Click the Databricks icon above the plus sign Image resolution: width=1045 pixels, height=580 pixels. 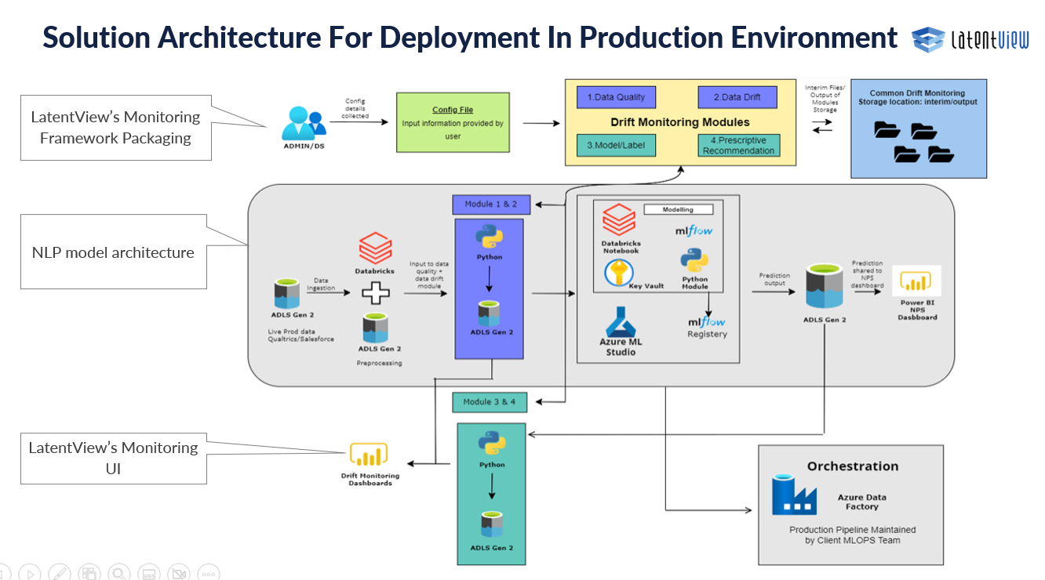374,249
